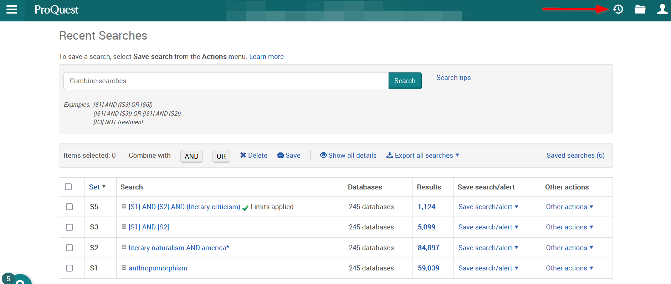The image size is (671, 284).
Task: Sort by the Set column
Action: tap(97, 187)
